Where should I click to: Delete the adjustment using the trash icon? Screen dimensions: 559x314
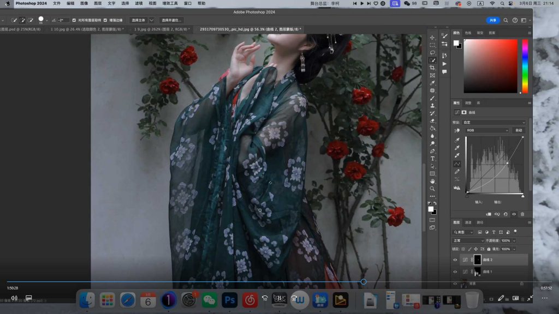[x=522, y=214]
